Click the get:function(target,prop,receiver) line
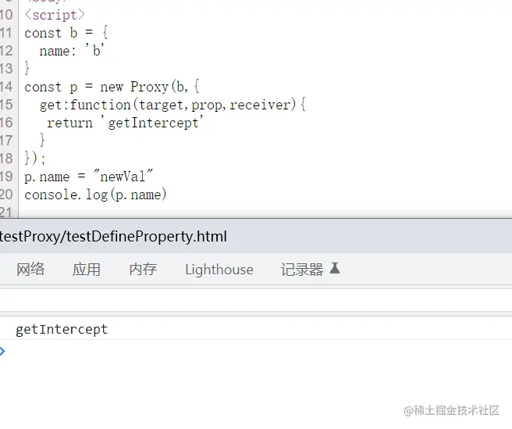The width and height of the screenshot is (512, 429). pyautogui.click(x=172, y=105)
